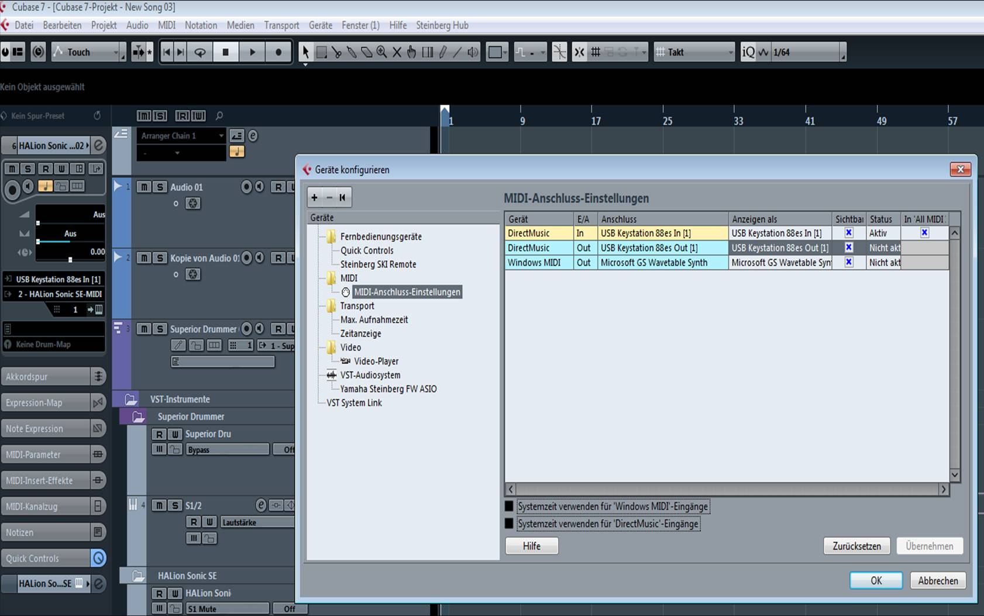Image resolution: width=984 pixels, height=616 pixels.
Task: Mute the Audio 01 track
Action: [144, 187]
